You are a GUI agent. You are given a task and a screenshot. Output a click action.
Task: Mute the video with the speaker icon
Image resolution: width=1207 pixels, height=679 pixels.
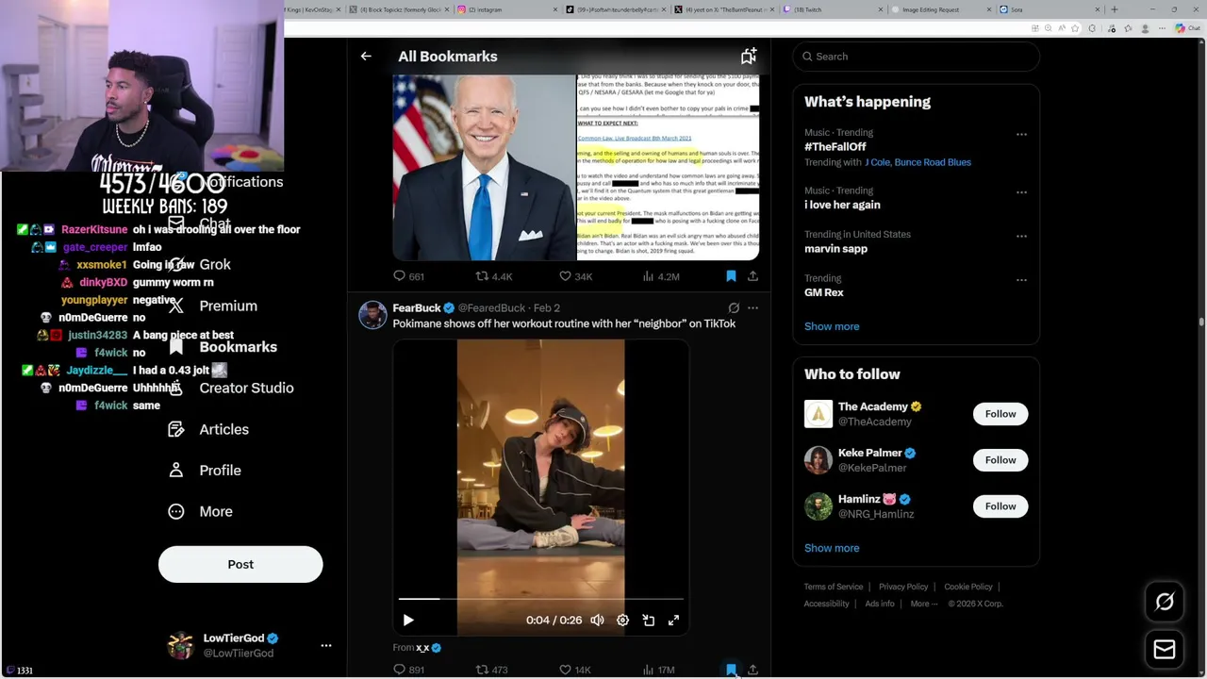tap(597, 620)
